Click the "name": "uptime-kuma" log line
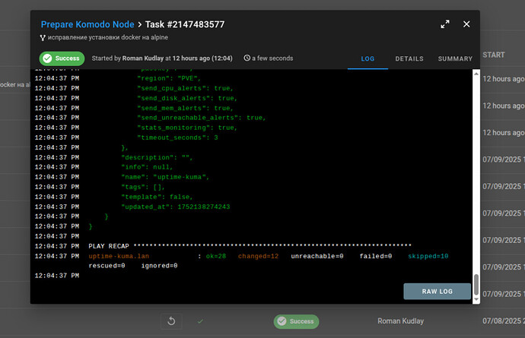The height and width of the screenshot is (338, 525). point(165,177)
